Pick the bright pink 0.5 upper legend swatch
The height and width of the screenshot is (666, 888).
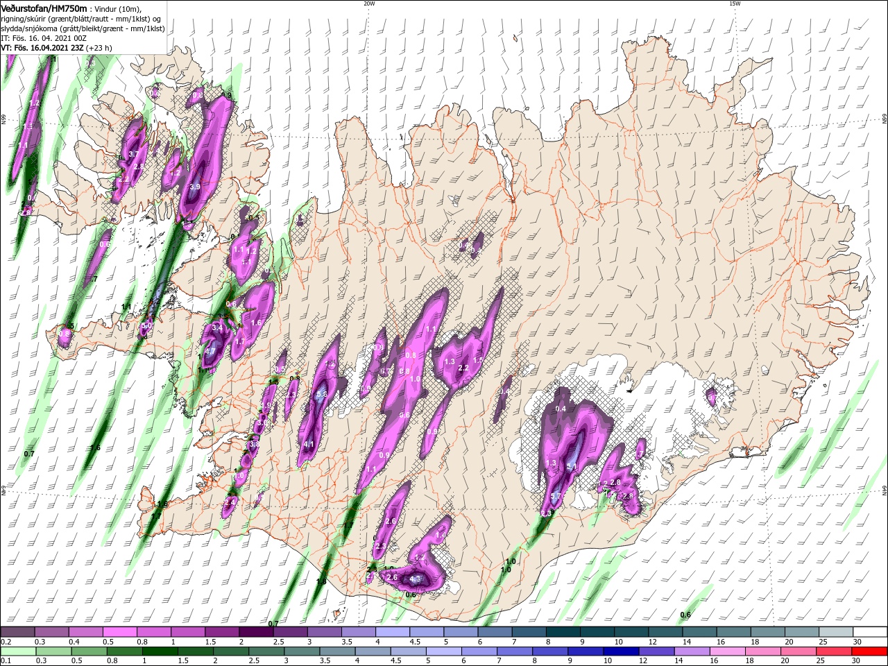(120, 631)
